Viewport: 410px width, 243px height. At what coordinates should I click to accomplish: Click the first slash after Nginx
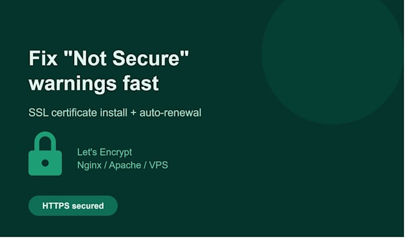coord(105,165)
